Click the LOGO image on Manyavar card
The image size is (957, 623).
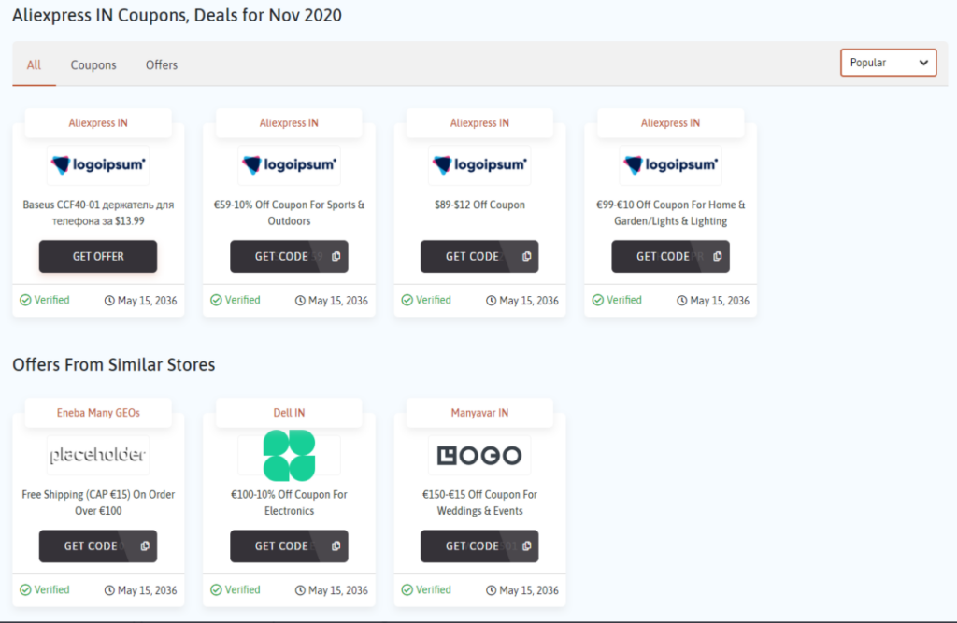(x=479, y=455)
